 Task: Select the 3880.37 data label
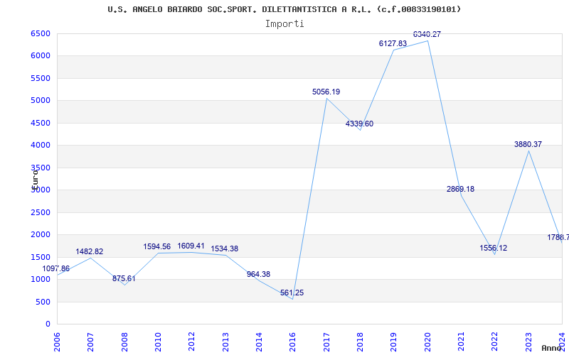(x=528, y=144)
